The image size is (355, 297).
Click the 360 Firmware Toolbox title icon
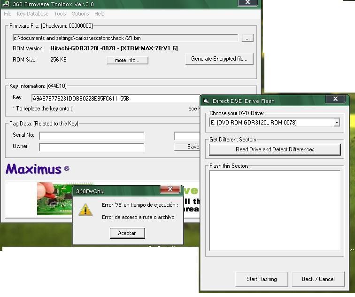point(7,4)
